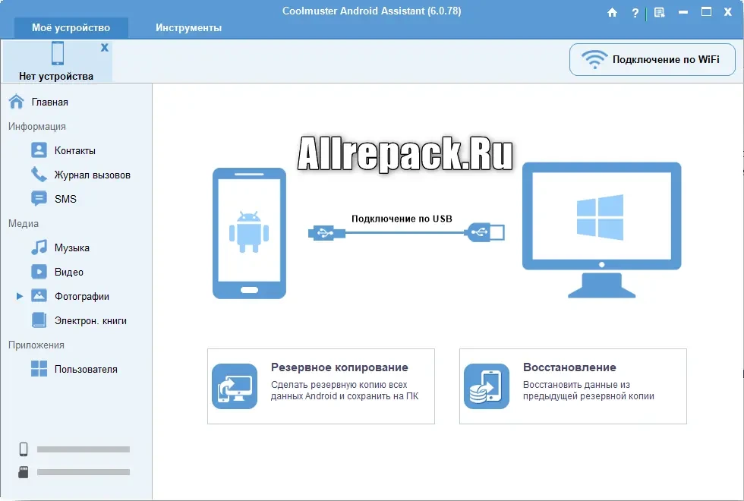Click the WiFi signal icon

tap(594, 60)
